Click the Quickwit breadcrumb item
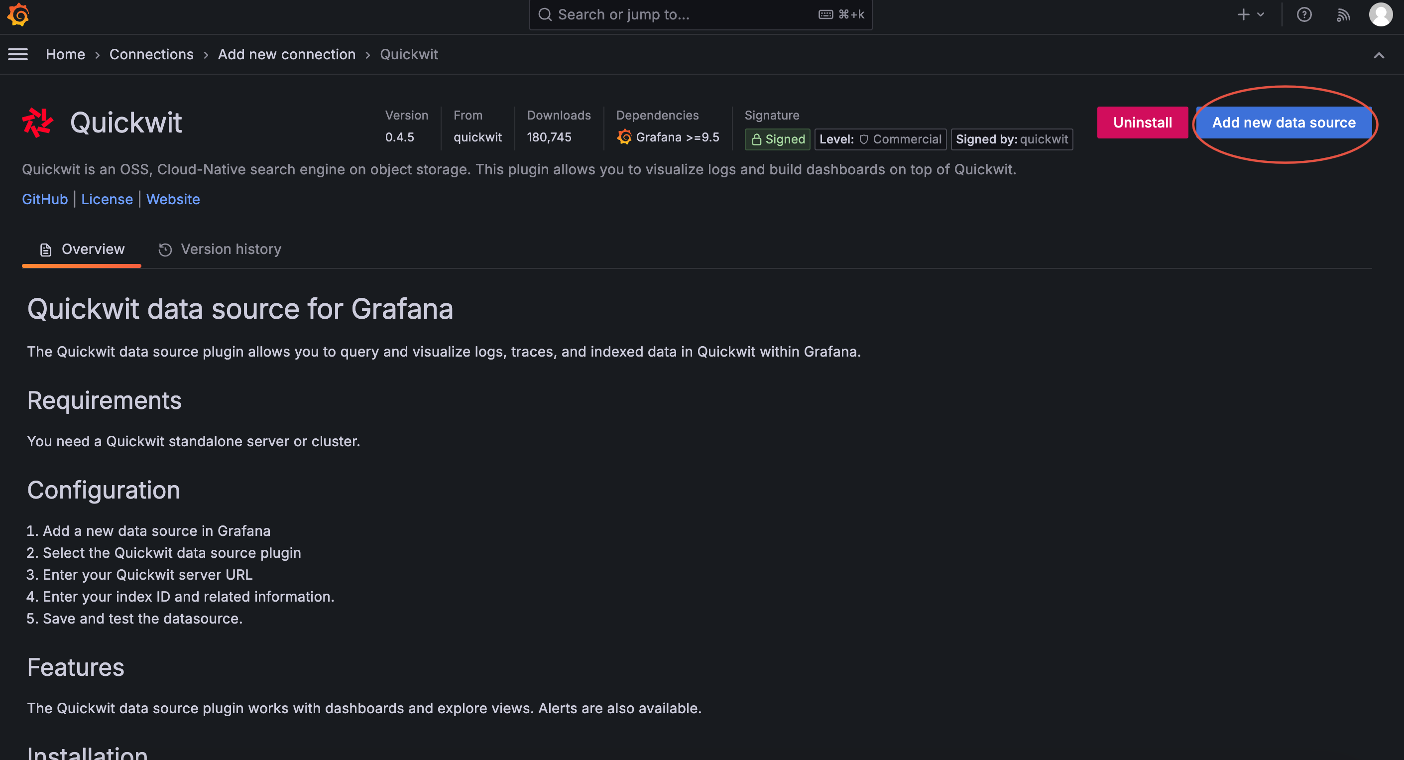This screenshot has width=1404, height=760. tap(409, 54)
